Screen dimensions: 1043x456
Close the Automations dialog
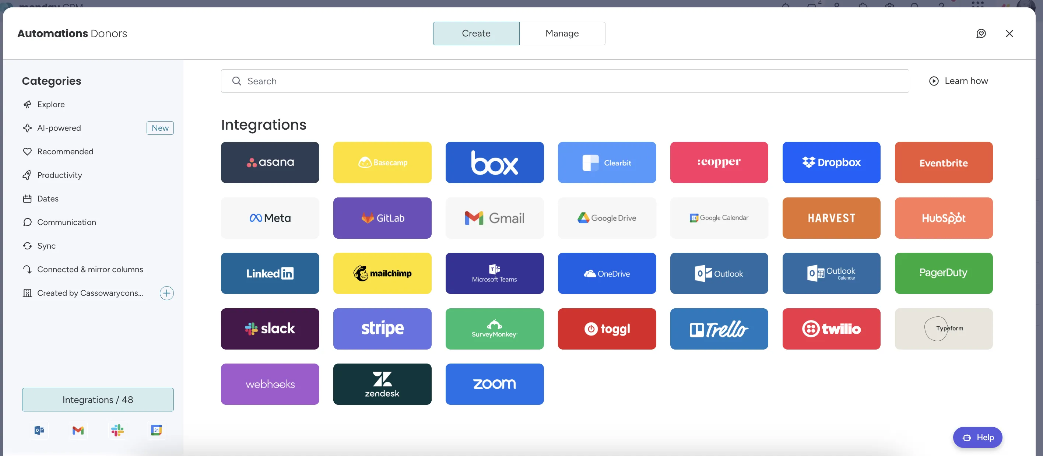[1009, 33]
